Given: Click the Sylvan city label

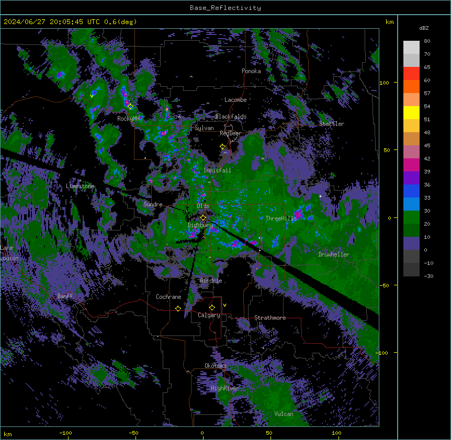Looking at the screenshot, I should (x=204, y=128).
